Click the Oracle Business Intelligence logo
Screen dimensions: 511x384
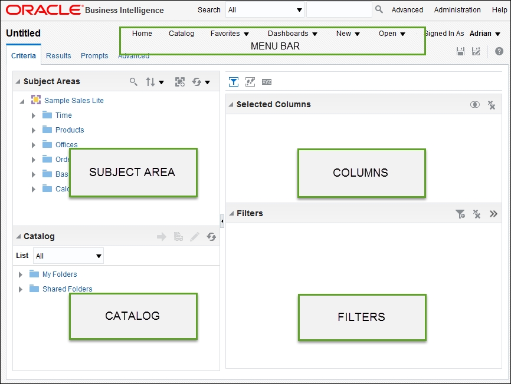point(85,10)
